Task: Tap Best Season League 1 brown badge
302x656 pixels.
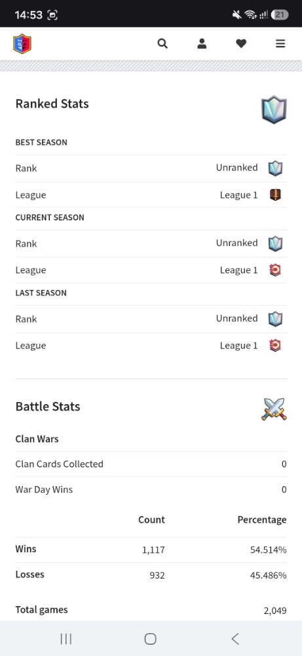Action: coord(275,195)
